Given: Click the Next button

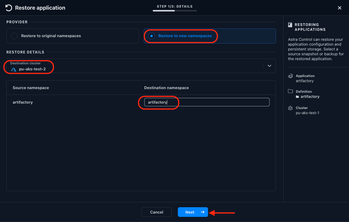Looking at the screenshot, I should coord(193,212).
